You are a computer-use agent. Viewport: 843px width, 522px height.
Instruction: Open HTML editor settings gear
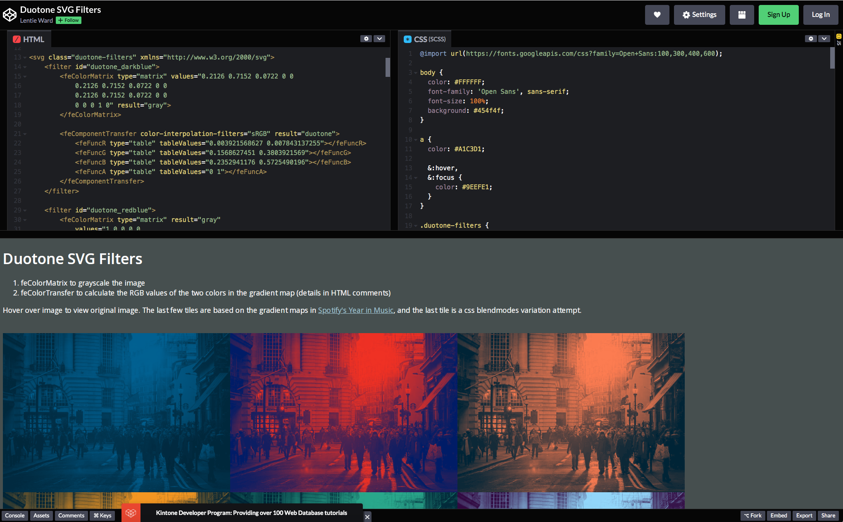366,38
